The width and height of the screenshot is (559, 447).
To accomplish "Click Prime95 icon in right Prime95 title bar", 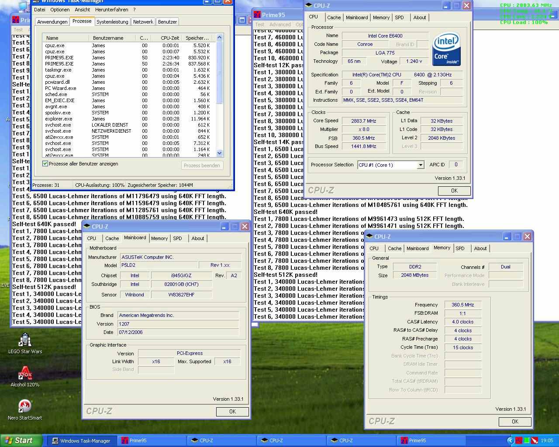I will coord(257,15).
